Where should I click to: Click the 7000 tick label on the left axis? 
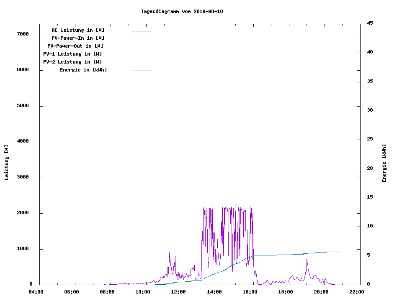[22, 34]
